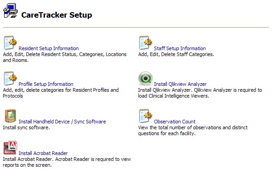275x174 pixels.
Task: Click the Staff Setup Information notepad icon
Action: pyautogui.click(x=145, y=43)
